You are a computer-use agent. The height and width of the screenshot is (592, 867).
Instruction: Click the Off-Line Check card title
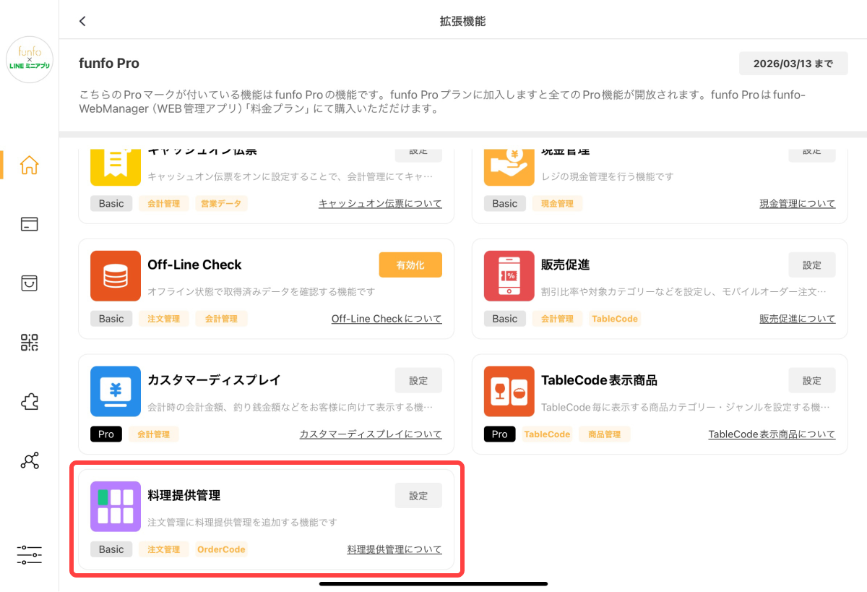point(194,265)
